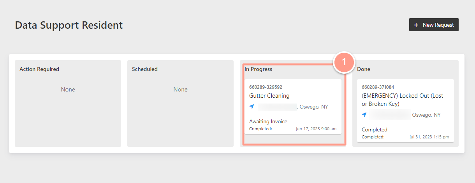Viewport: 475px width, 183px height.
Task: Click the location arrow icon on Locked Out card
Action: click(364, 115)
